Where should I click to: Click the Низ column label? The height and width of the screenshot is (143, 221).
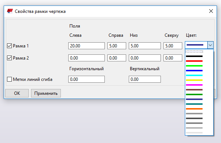click(134, 35)
